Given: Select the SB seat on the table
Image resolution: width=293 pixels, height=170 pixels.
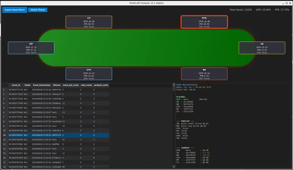Looking at the screenshot, I should 262,48.
